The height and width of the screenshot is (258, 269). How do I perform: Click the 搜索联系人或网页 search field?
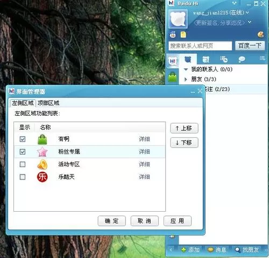(x=200, y=46)
